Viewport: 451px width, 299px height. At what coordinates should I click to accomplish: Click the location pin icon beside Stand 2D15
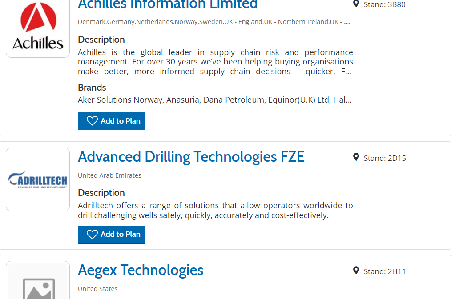pyautogui.click(x=356, y=157)
